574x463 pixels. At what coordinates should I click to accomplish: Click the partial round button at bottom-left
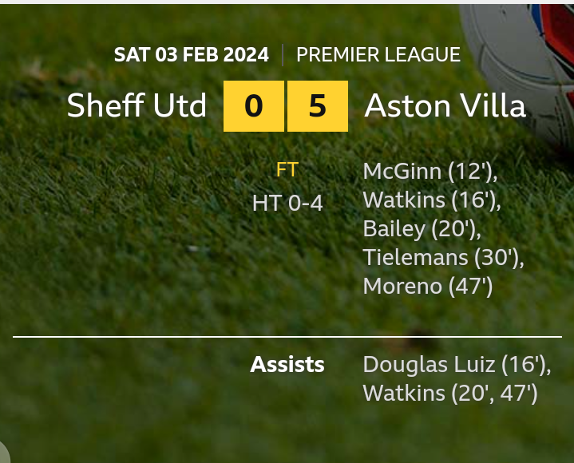[3, 453]
